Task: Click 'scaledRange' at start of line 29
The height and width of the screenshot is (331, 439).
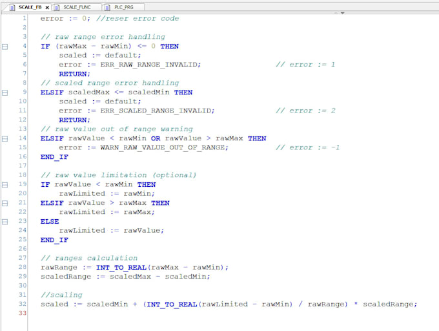Action: coord(66,277)
